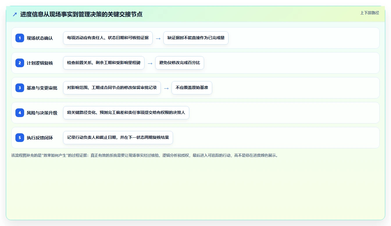Select step badge number 5

pyautogui.click(x=20, y=138)
